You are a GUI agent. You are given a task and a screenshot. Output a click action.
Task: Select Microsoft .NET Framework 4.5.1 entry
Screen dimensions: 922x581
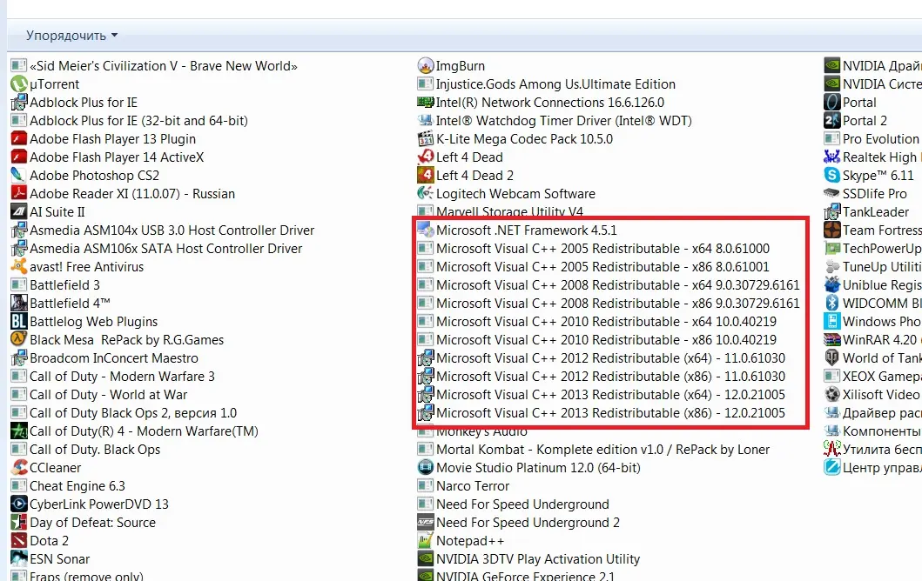[x=526, y=230]
